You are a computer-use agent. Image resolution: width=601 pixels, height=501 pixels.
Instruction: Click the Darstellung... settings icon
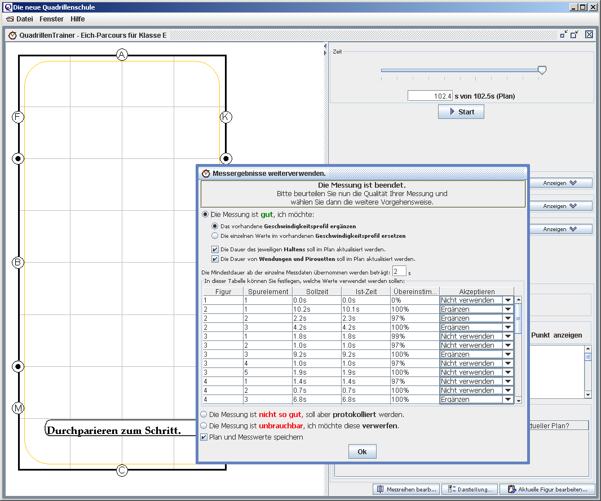[x=452, y=489]
